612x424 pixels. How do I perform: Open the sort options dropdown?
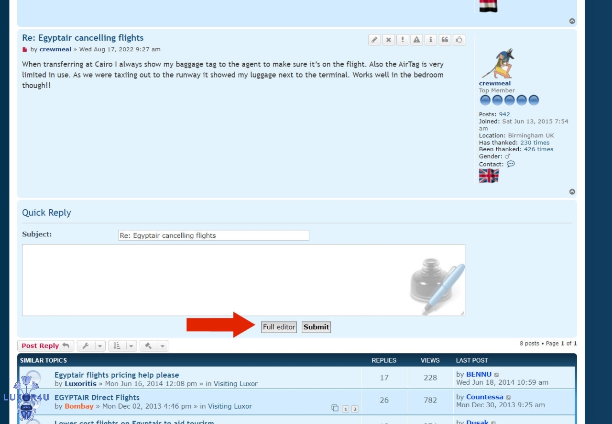click(x=122, y=346)
